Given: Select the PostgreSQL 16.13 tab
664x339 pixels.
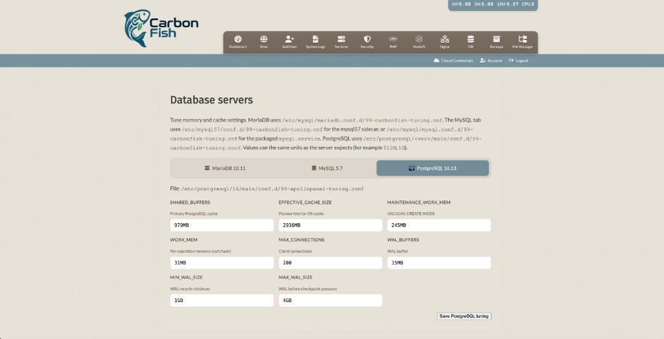Looking at the screenshot, I should point(433,168).
